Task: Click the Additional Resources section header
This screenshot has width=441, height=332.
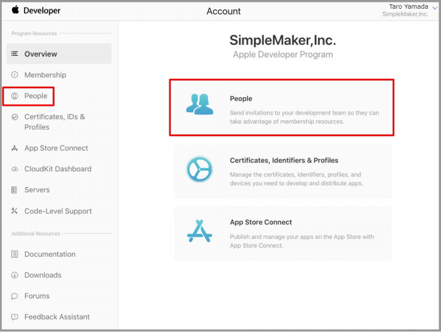Action: [36, 234]
